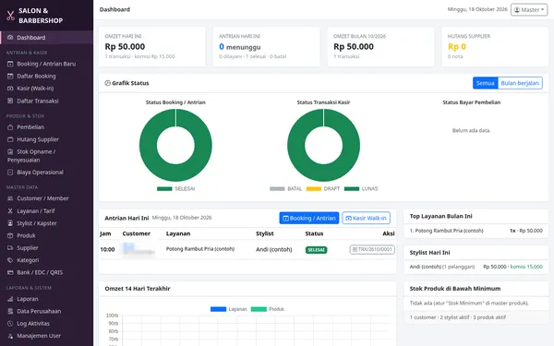
Task: Click the date Minggu, 18 Oktober 2026 in header
Action: point(477,9)
